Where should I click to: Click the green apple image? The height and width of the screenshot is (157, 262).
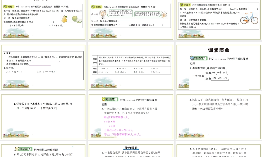point(75,19)
